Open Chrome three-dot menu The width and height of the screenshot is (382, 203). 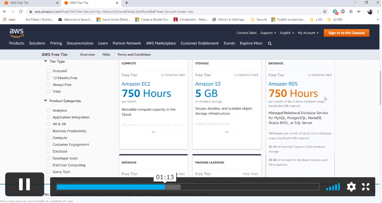click(x=378, y=11)
